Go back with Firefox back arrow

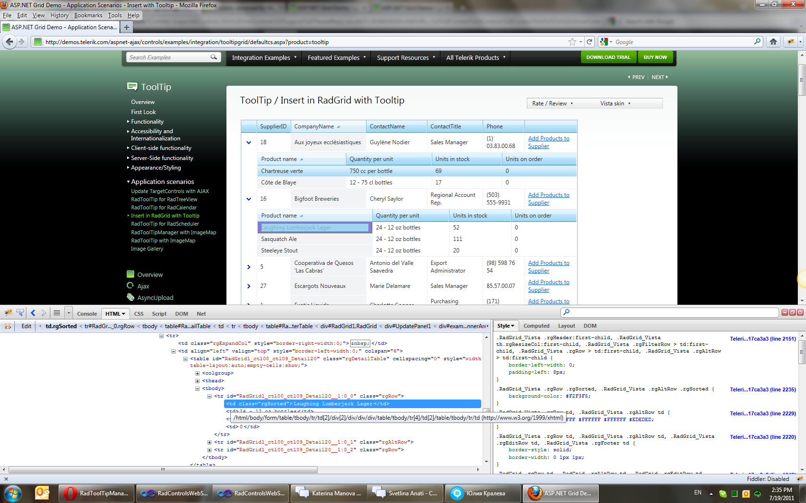point(10,42)
